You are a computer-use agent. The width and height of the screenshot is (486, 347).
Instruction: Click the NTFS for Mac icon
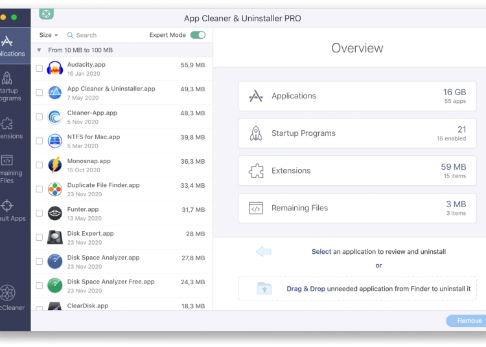click(x=55, y=141)
